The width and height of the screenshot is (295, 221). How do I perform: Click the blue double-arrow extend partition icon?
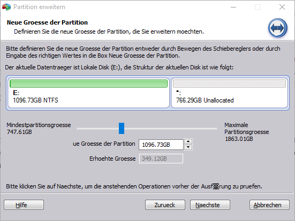point(278,28)
